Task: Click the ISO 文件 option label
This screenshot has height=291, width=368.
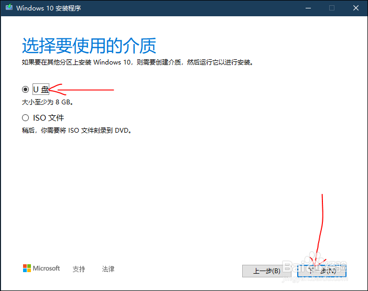Action: 48,118
